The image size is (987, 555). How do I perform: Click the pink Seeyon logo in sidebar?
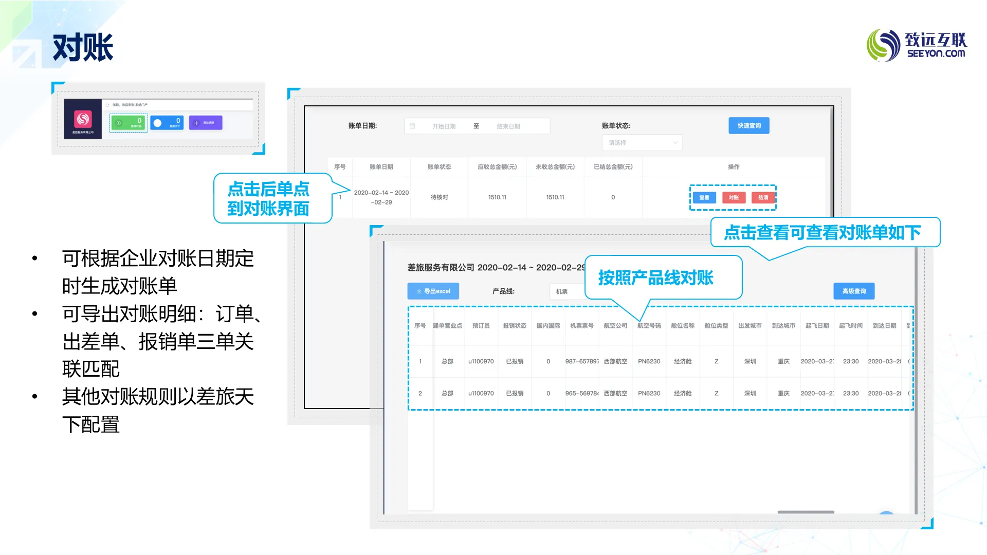coord(83,119)
